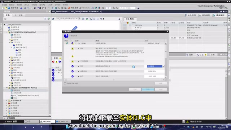Open the 诊断 inspector tab
The height and width of the screenshot is (130, 231).
click(x=212, y=55)
